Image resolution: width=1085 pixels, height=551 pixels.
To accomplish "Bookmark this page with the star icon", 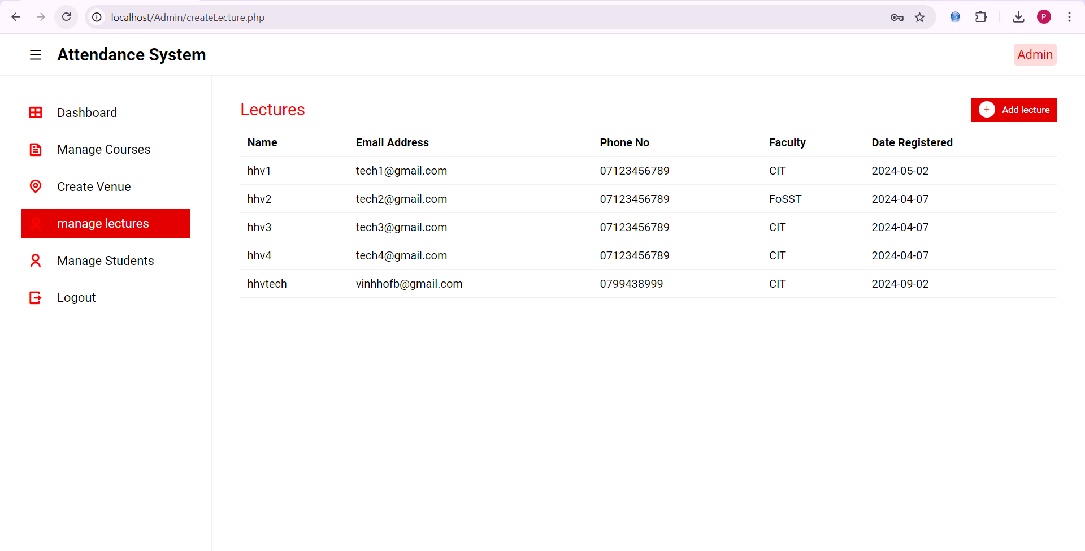I will (x=920, y=17).
